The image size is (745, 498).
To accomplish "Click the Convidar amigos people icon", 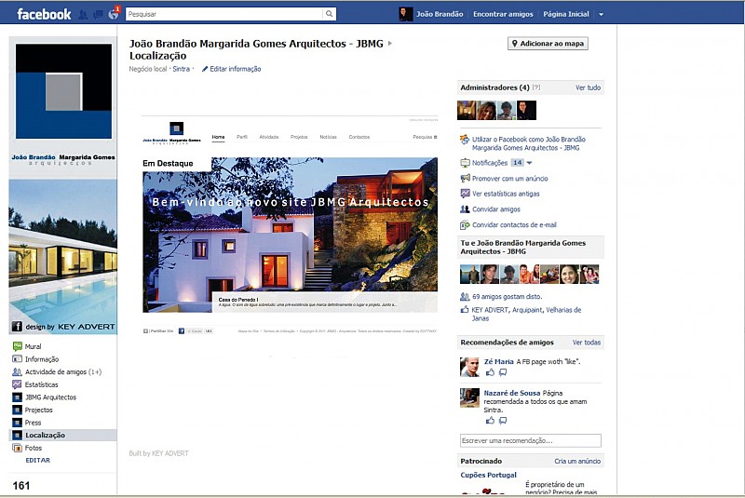I will tap(465, 209).
